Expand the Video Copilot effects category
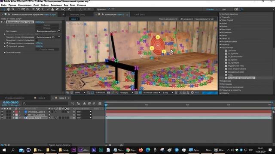The width and height of the screenshot is (275, 154). (220, 20)
